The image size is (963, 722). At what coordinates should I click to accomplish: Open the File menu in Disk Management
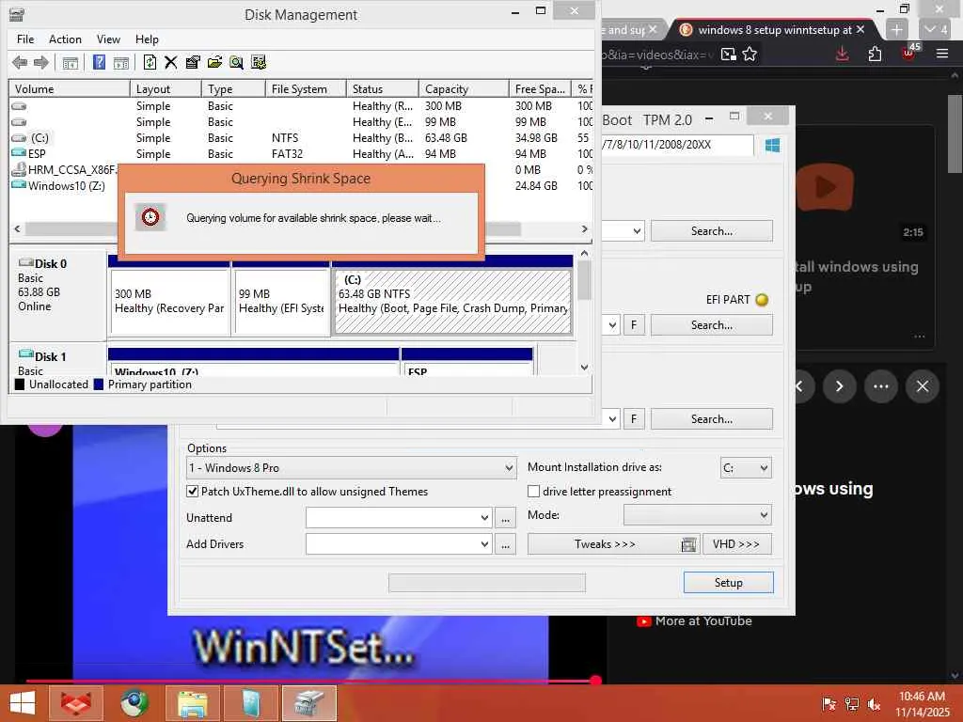point(25,39)
